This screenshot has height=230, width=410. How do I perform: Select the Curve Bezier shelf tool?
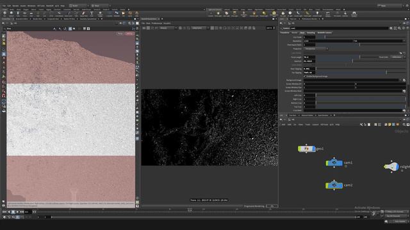(x=59, y=13)
